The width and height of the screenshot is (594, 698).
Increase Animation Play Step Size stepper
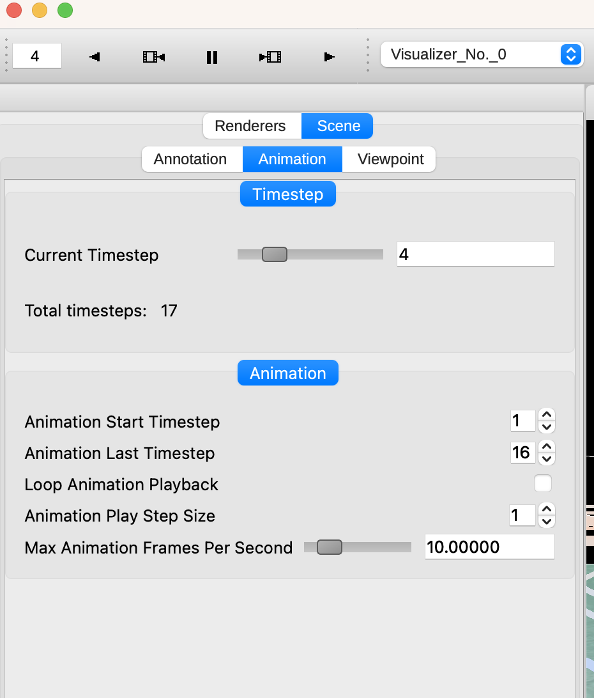point(546,509)
